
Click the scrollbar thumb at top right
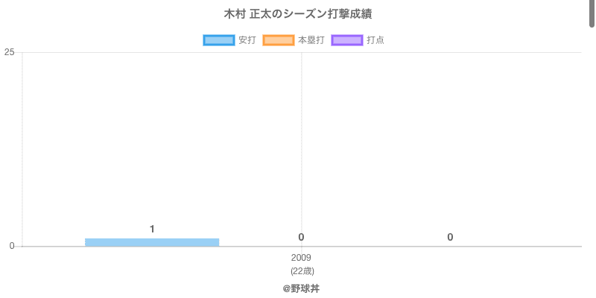click(592, 13)
